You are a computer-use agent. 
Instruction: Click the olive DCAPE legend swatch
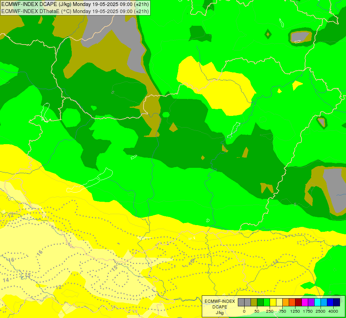pos(254,302)
